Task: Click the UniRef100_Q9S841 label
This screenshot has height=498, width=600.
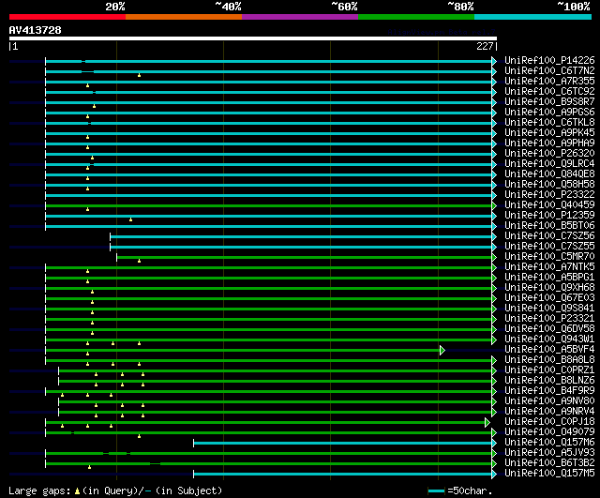Action: (x=549, y=309)
